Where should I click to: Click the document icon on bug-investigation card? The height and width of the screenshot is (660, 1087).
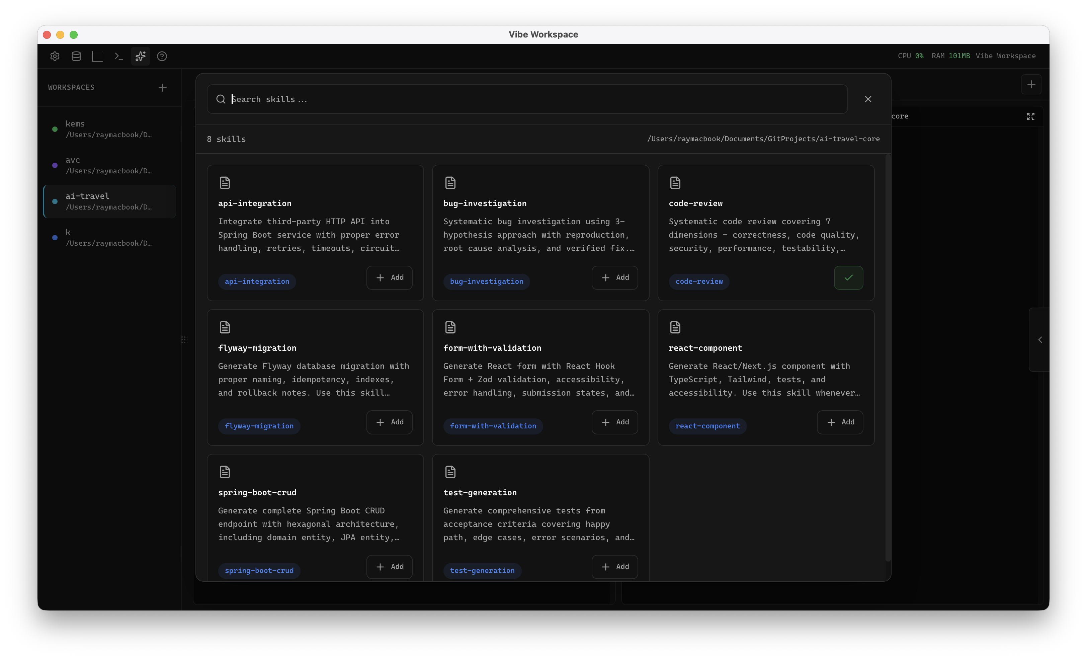click(x=450, y=183)
